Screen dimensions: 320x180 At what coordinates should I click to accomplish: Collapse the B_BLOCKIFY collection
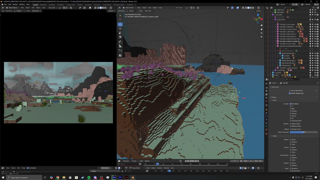[x=273, y=19]
